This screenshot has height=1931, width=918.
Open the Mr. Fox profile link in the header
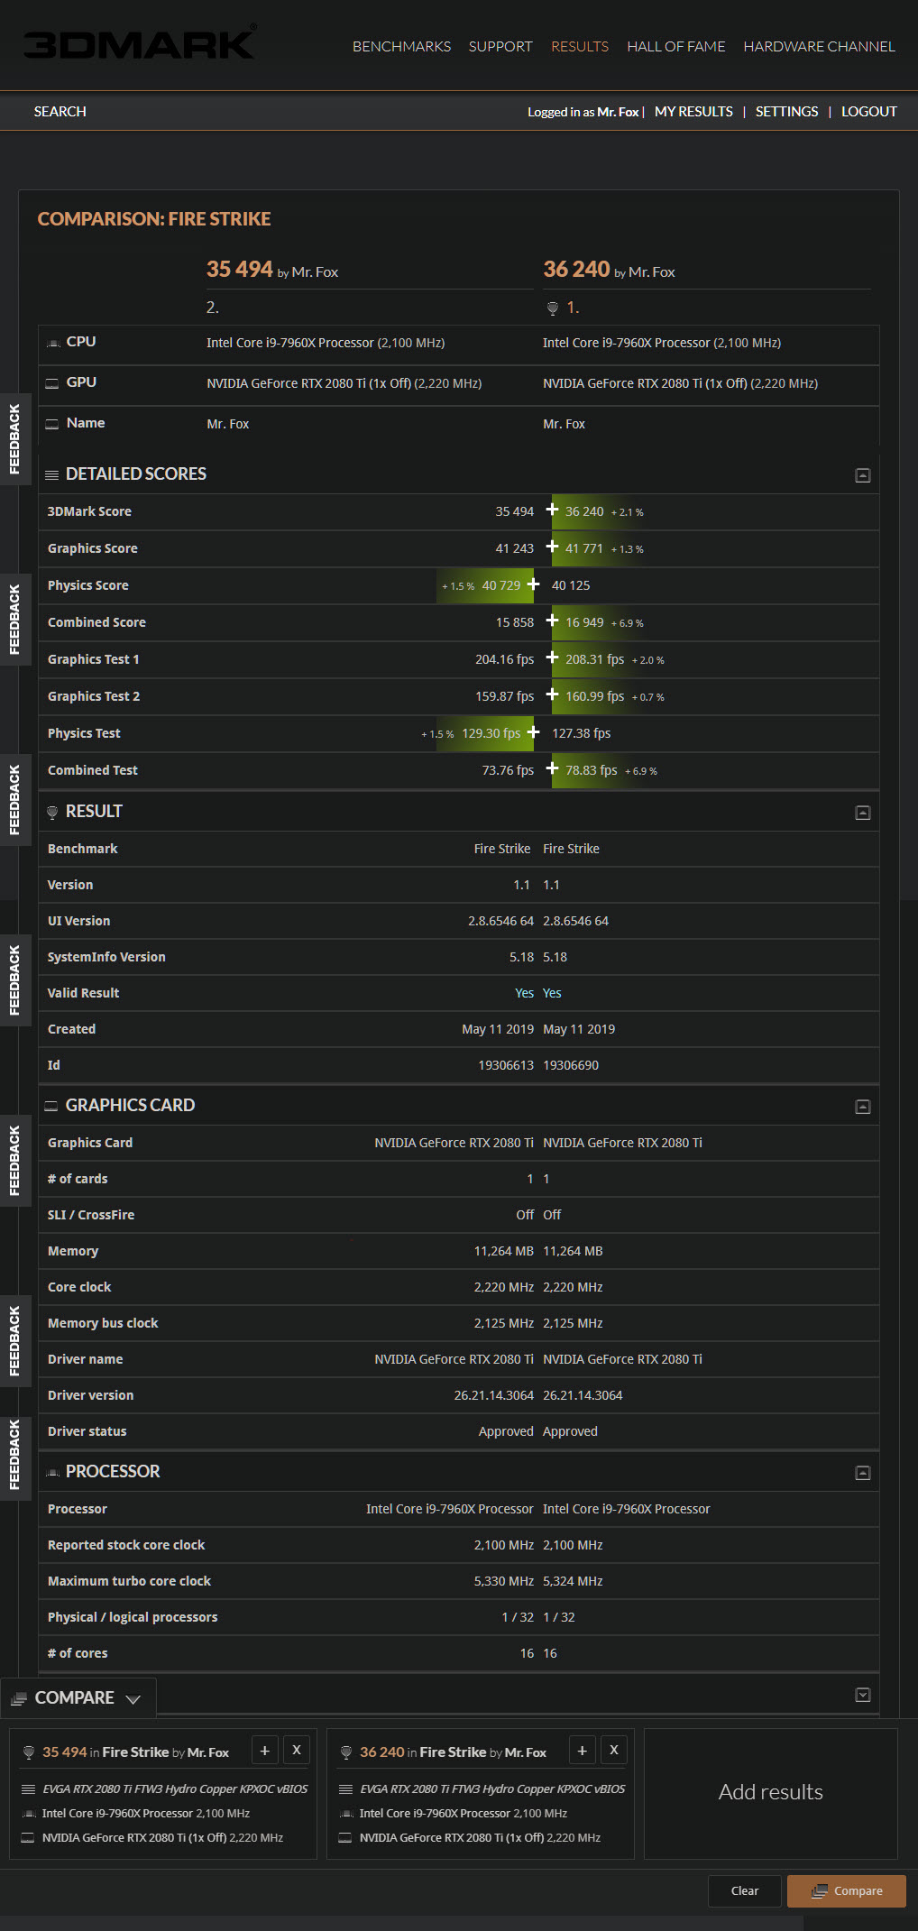[618, 112]
